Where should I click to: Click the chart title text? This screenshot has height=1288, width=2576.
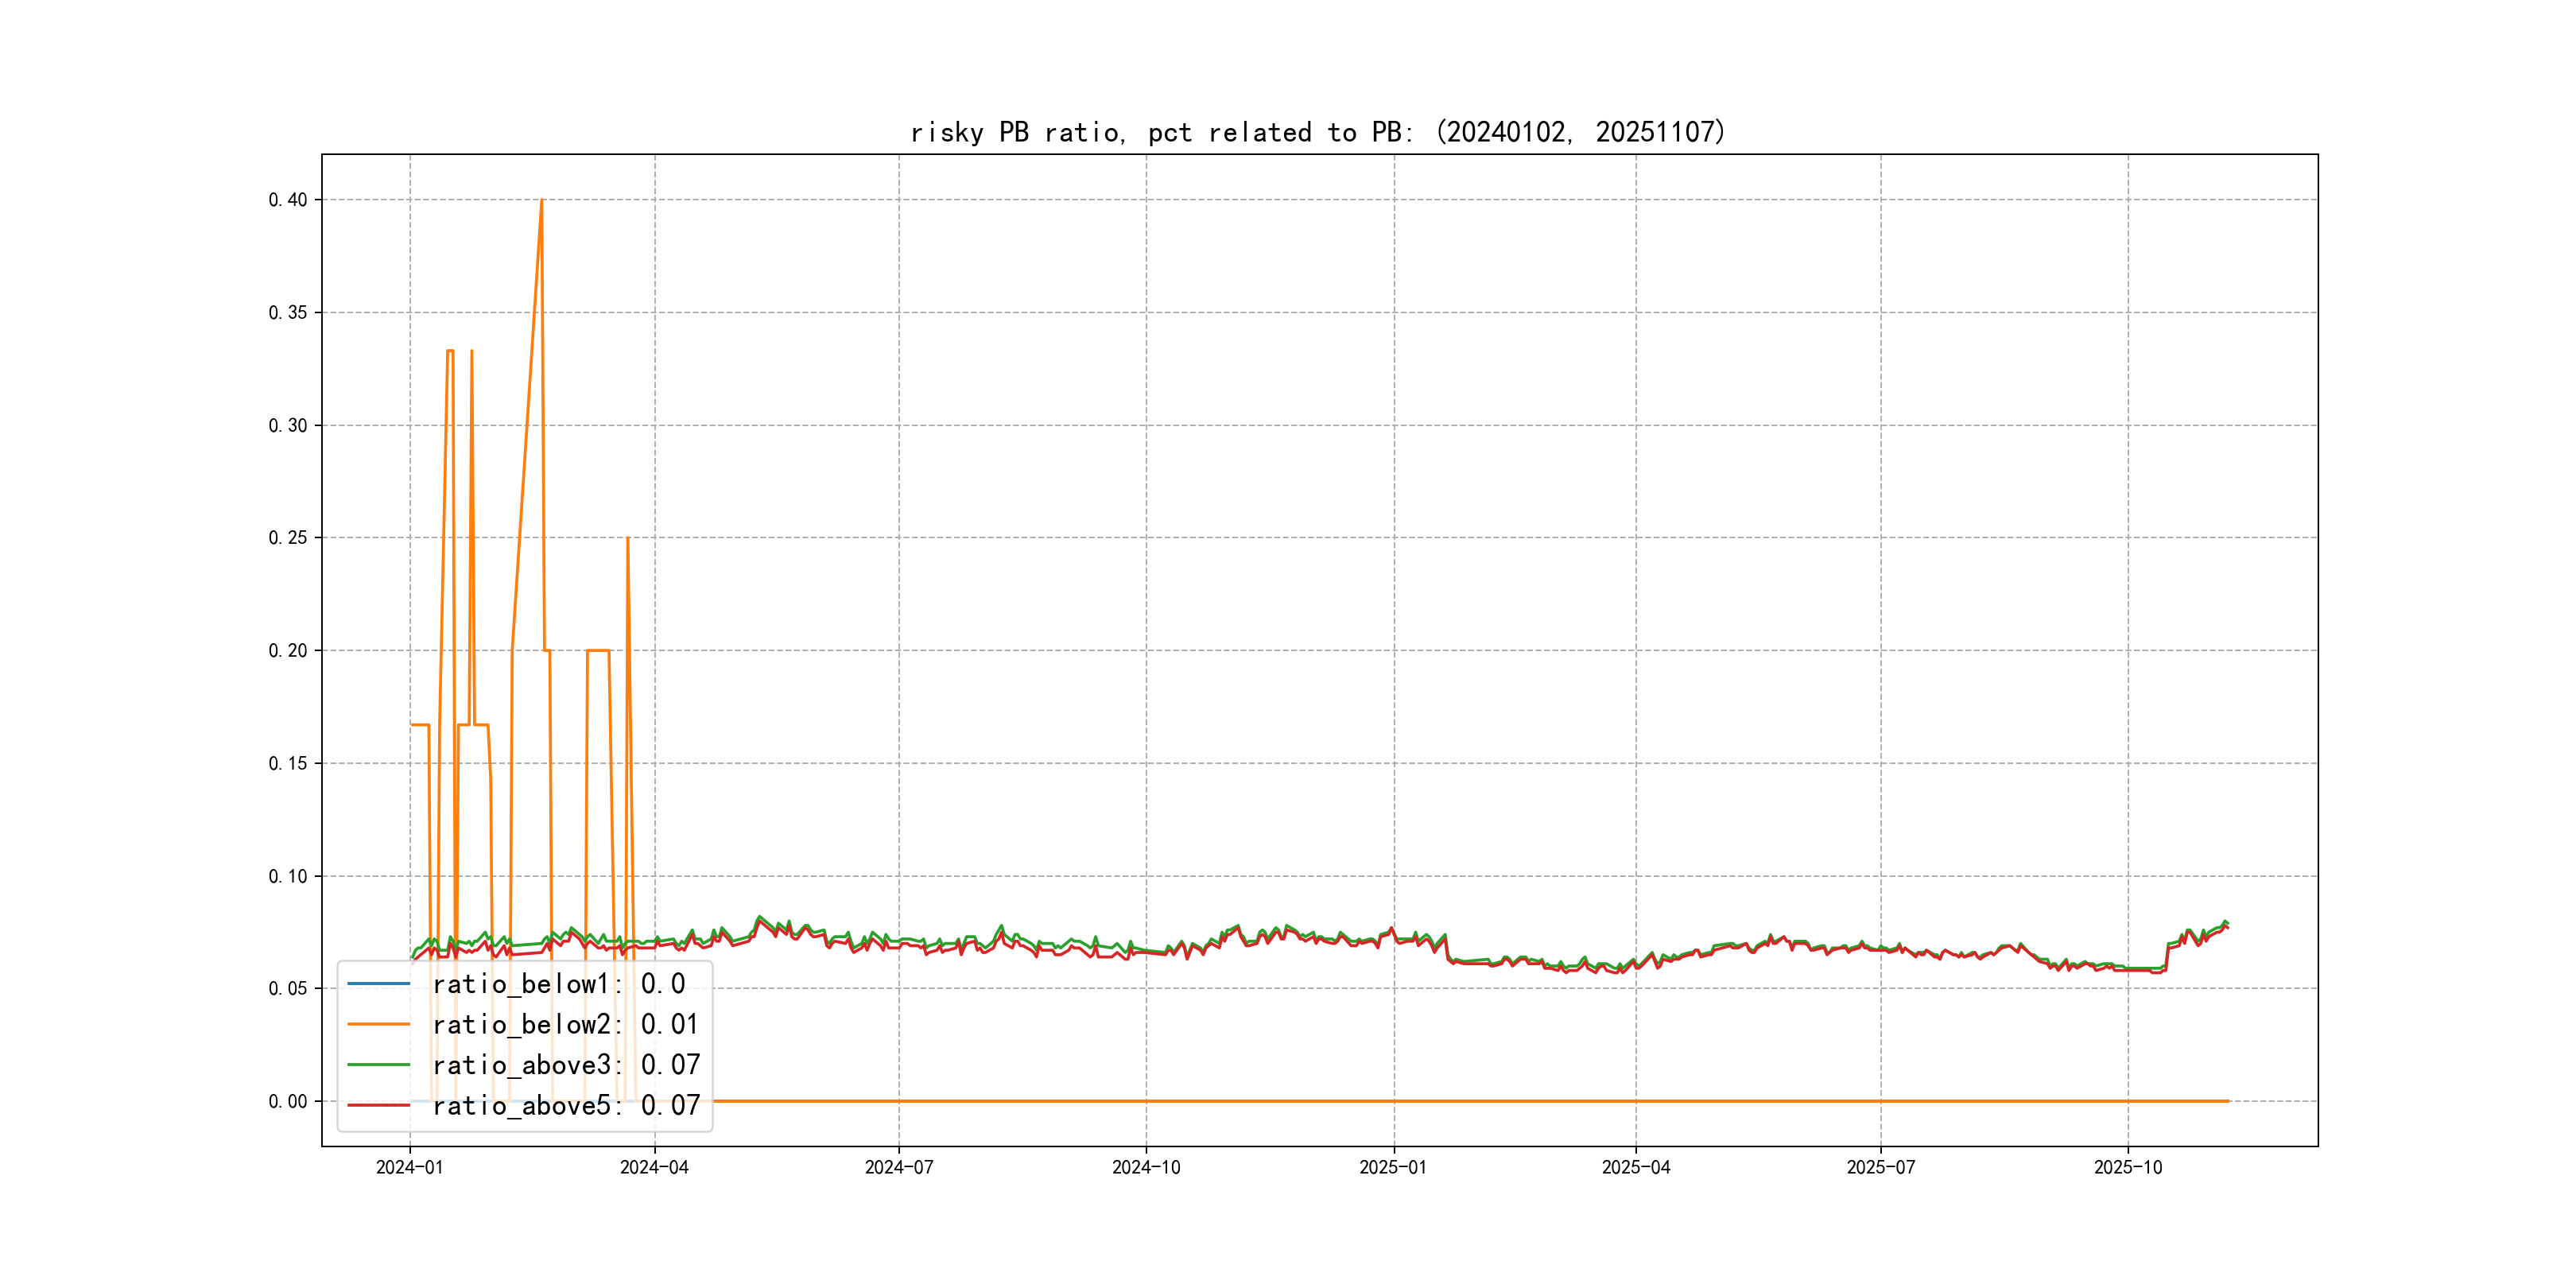[1318, 132]
